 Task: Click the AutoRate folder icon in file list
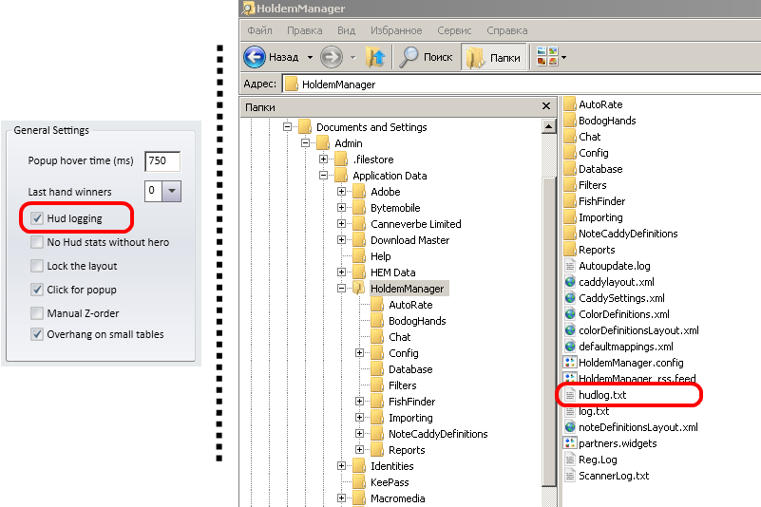click(x=570, y=103)
